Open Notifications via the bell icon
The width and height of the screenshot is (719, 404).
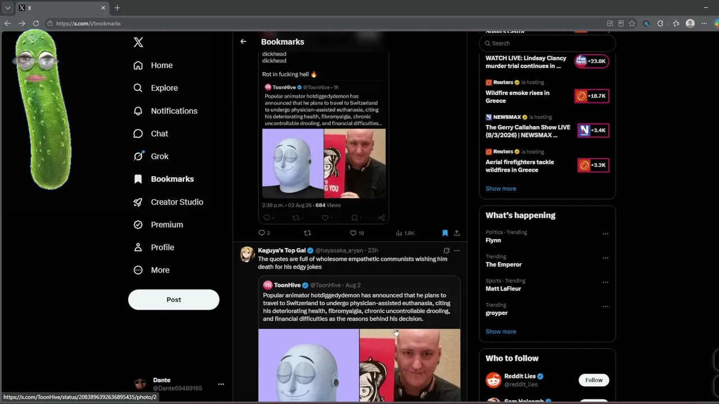coord(138,111)
